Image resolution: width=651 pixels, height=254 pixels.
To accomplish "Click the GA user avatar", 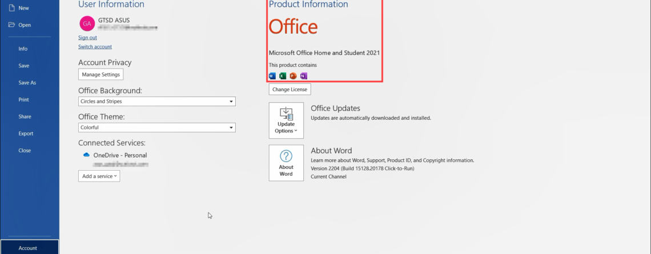I will point(86,23).
